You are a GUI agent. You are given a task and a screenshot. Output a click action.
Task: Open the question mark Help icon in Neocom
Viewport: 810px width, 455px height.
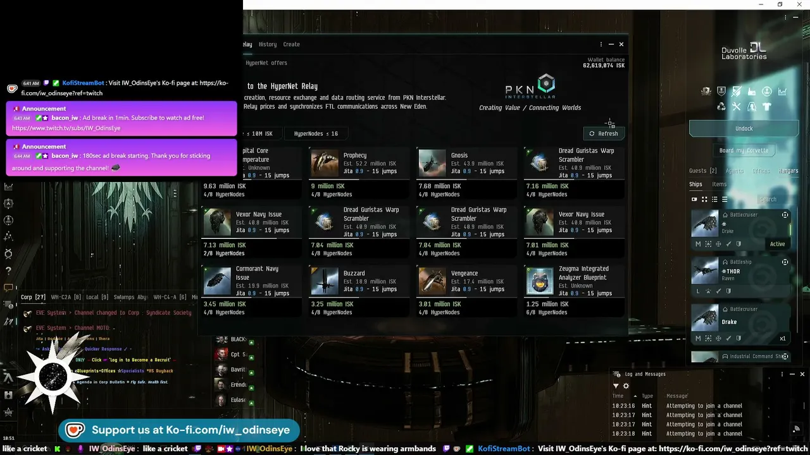[8, 270]
